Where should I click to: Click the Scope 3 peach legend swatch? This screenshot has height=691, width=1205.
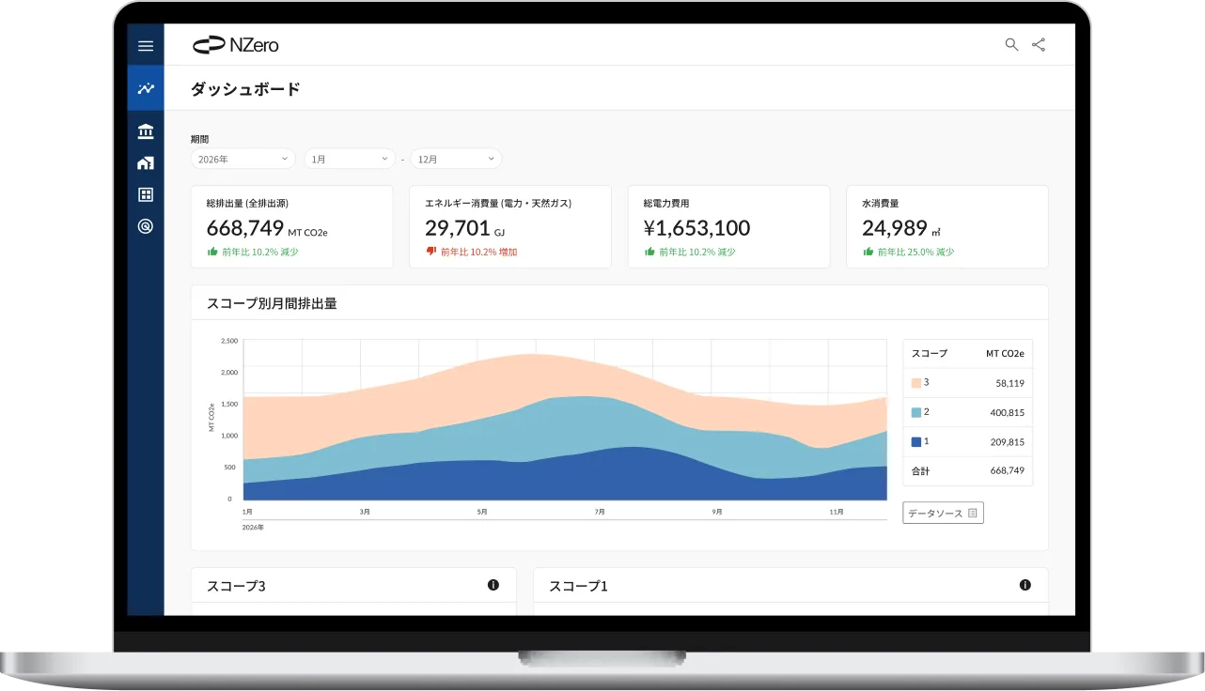[x=916, y=383]
